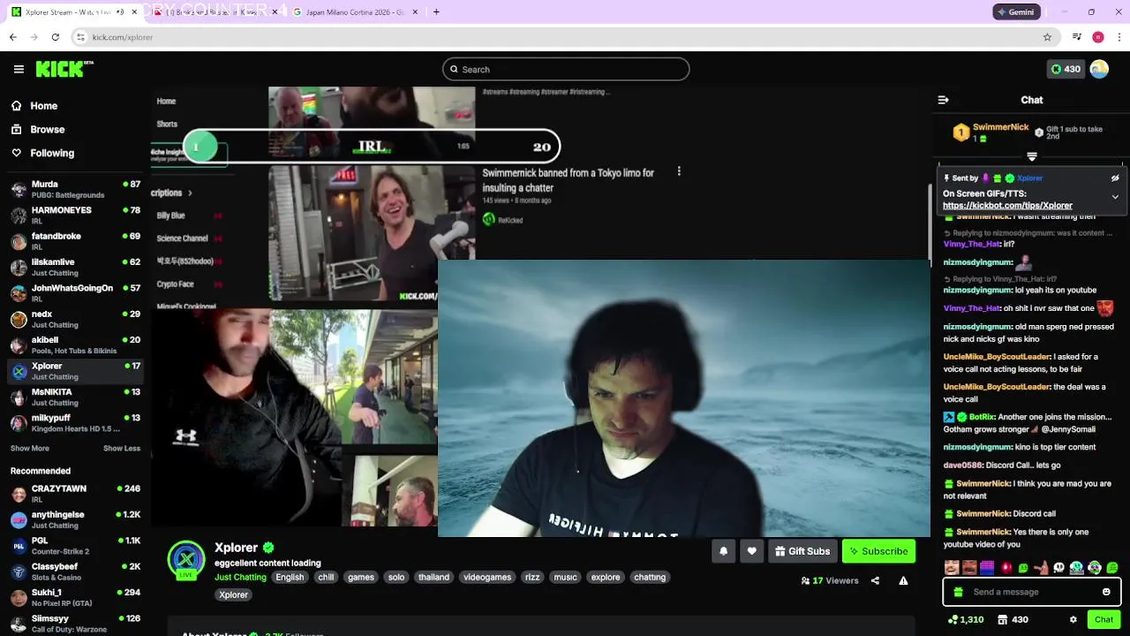The width and height of the screenshot is (1130, 636).
Task: Expand the Subscriptions chevron in stream
Action: tap(189, 193)
